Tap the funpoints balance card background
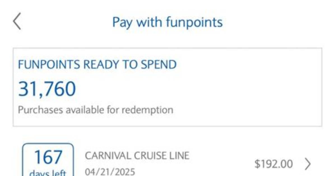Screen dimensions: 335x176 pos(167,87)
